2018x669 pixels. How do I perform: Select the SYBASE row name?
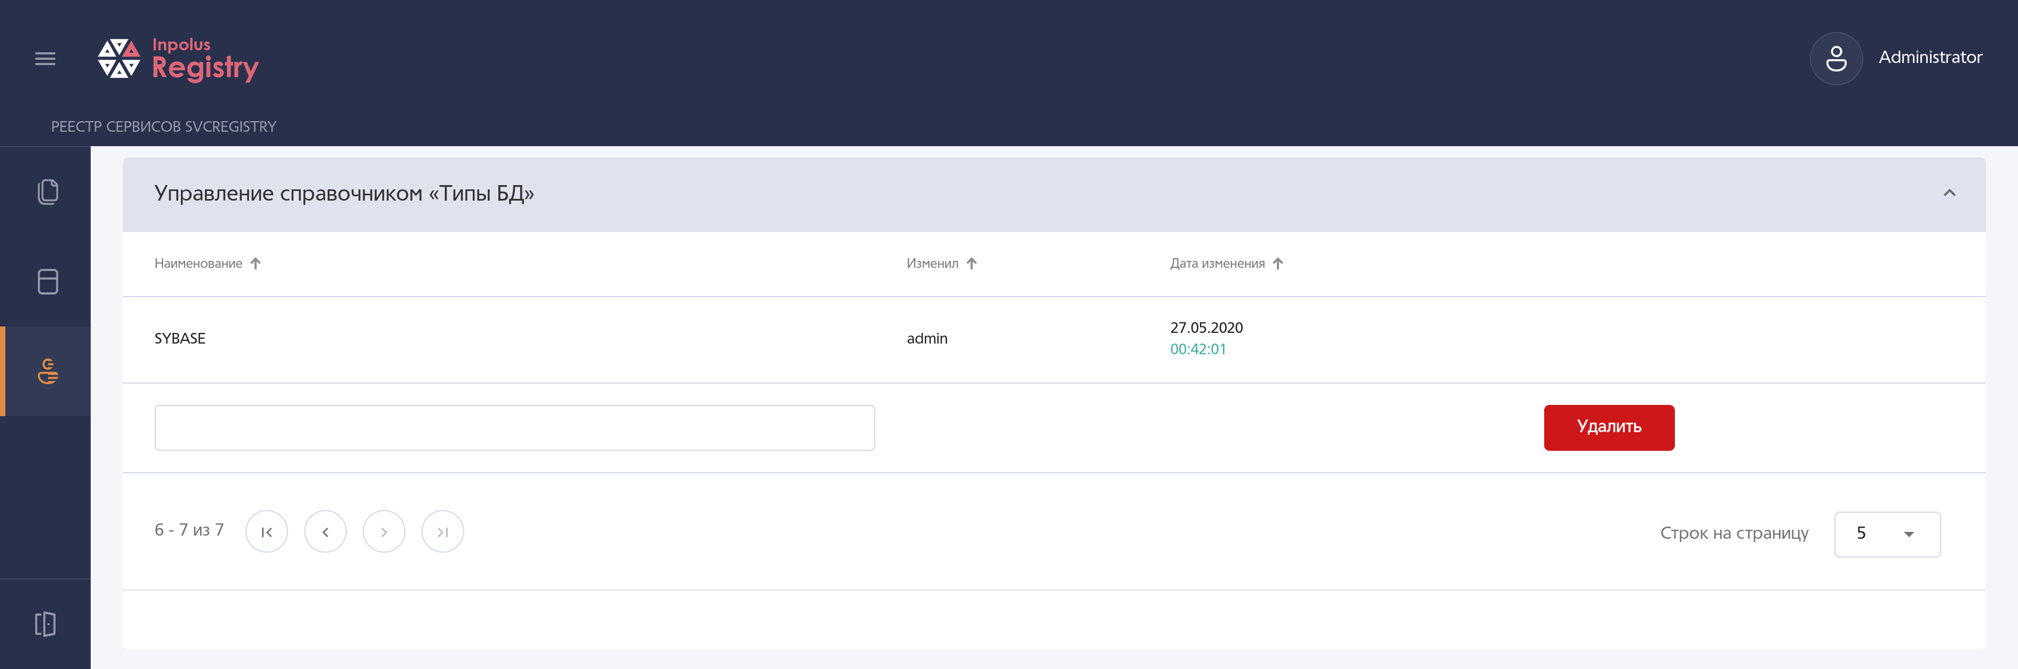point(179,338)
